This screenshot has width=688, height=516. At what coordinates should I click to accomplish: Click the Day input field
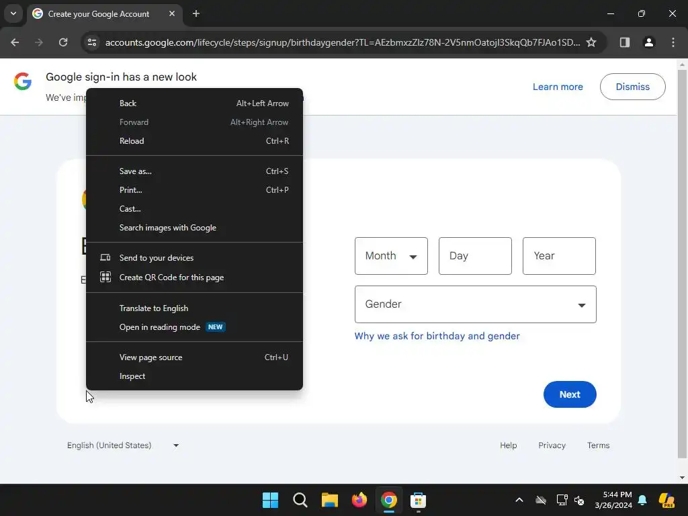[475, 256]
